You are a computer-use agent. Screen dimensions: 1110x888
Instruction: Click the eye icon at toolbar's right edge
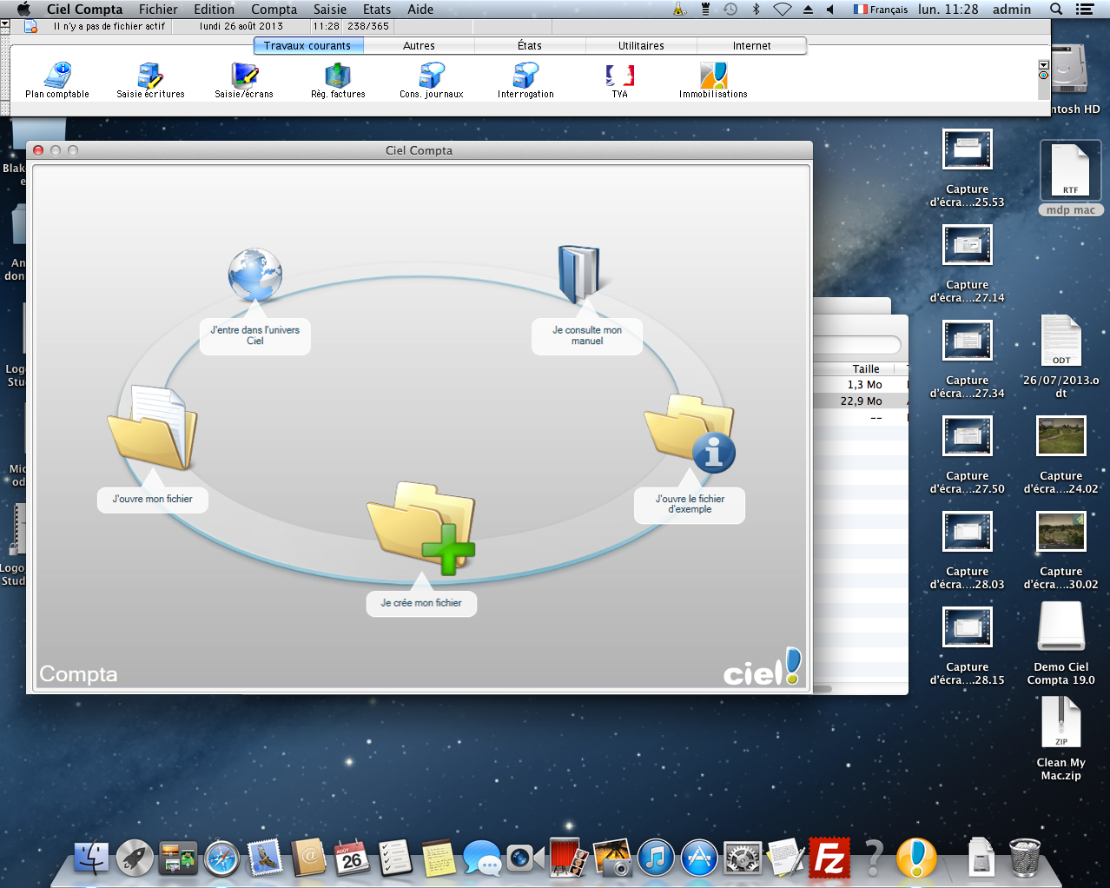pos(1043,76)
